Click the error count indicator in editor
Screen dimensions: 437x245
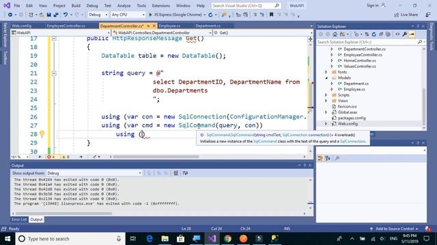coord(51,157)
